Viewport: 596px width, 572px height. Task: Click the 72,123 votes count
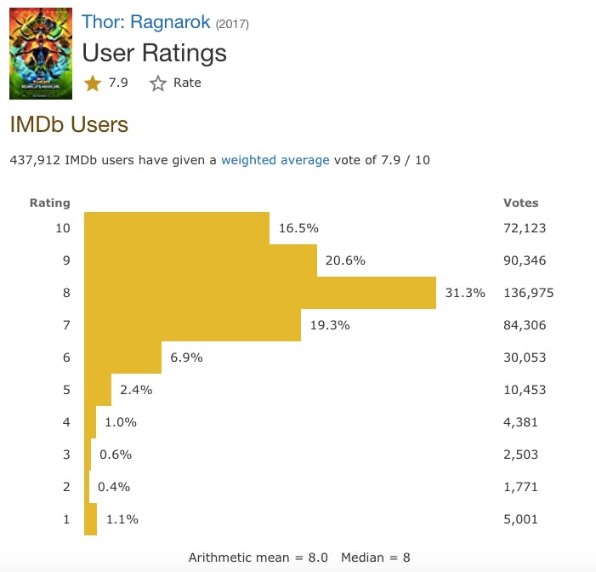tap(525, 228)
